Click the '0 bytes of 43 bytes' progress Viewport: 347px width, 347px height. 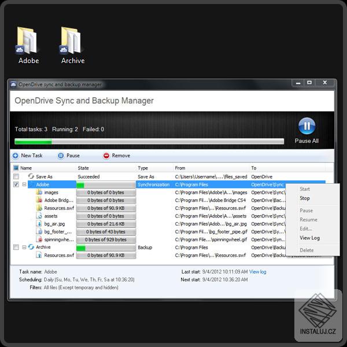pos(106,232)
